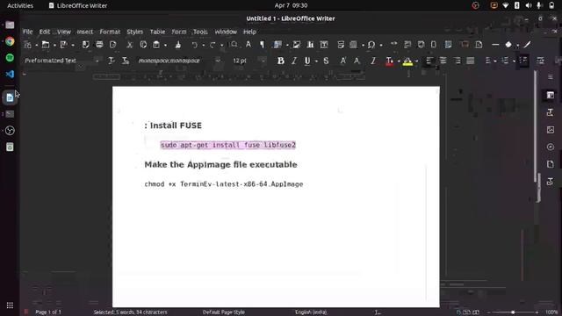Click the Save document icon
Viewport: 562px width, 316px height.
point(63,45)
